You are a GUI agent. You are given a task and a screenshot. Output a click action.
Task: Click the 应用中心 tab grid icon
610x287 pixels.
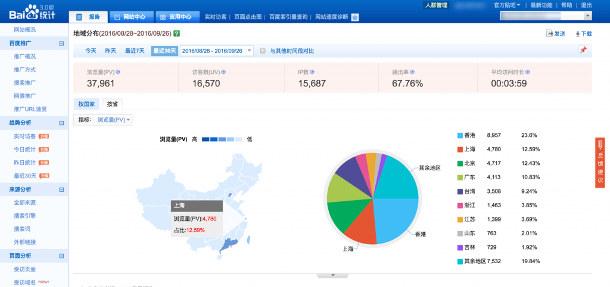pos(163,17)
